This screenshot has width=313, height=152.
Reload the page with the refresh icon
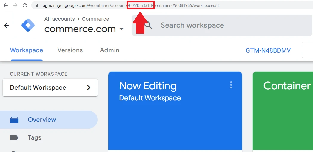25,5
